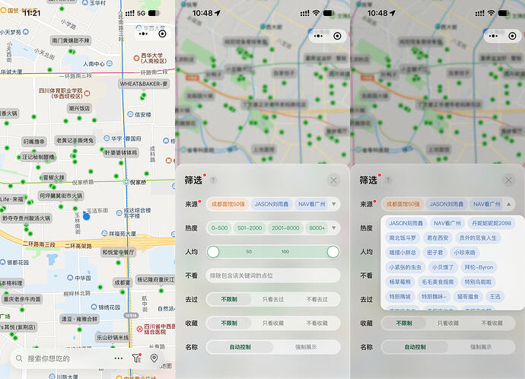Choose 南北饭斗罗 from source list

(x=402, y=237)
